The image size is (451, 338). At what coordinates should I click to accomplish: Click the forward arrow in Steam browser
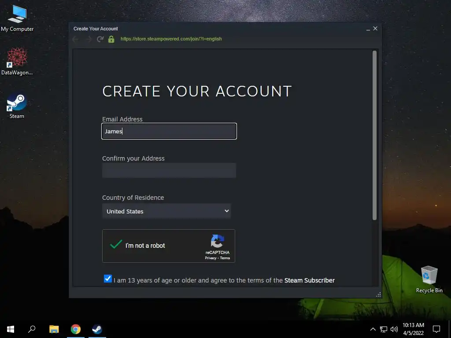click(x=88, y=39)
